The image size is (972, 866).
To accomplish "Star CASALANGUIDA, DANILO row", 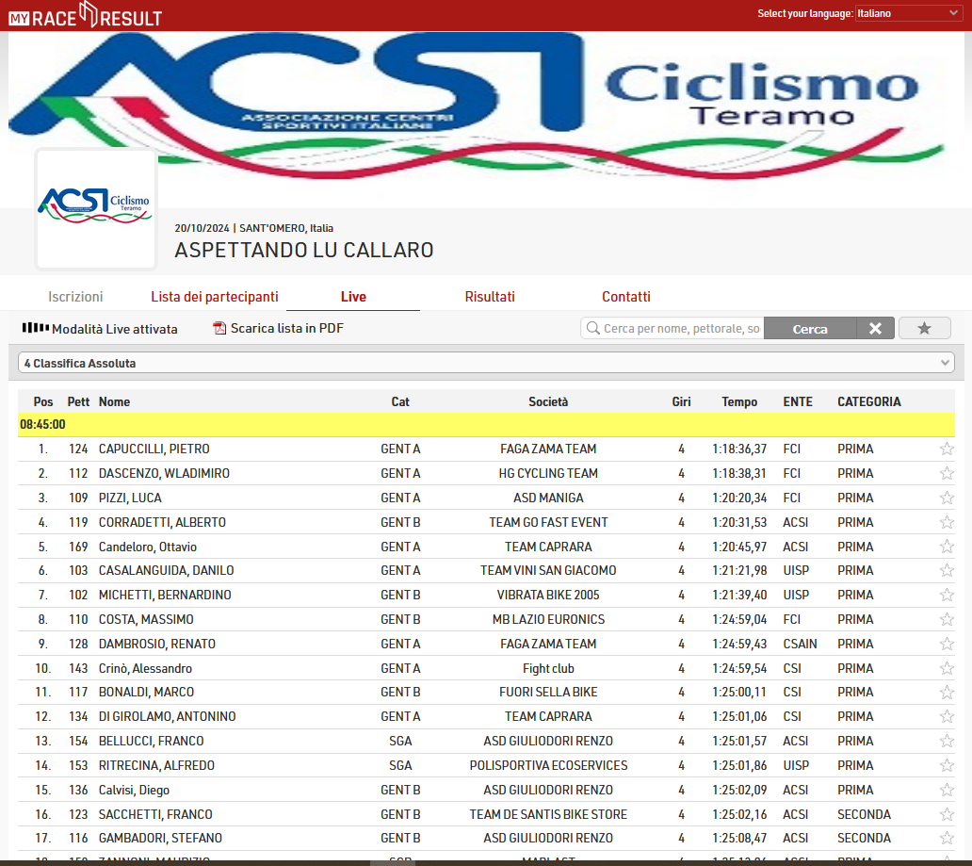I will coord(947,570).
